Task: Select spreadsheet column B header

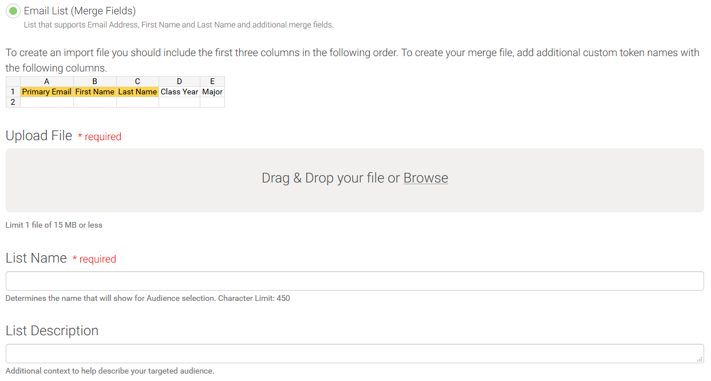Action: click(x=95, y=81)
